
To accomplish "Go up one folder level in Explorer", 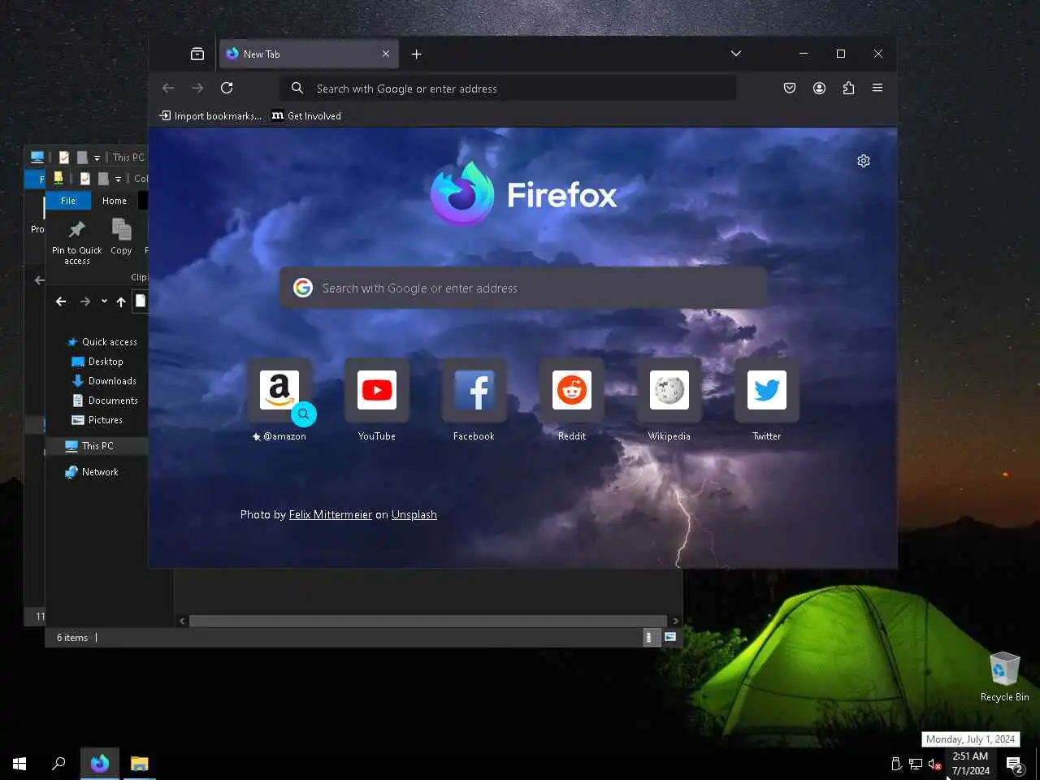I will [121, 301].
